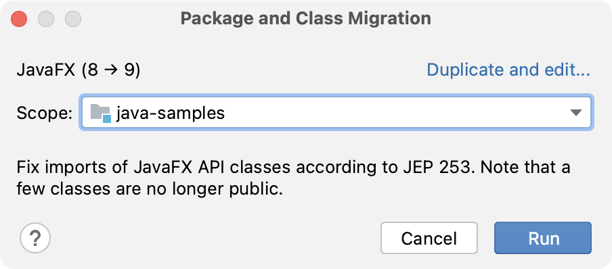Screen dimensions: 612x269
Task: Click the Scope: label
Action: (45, 114)
